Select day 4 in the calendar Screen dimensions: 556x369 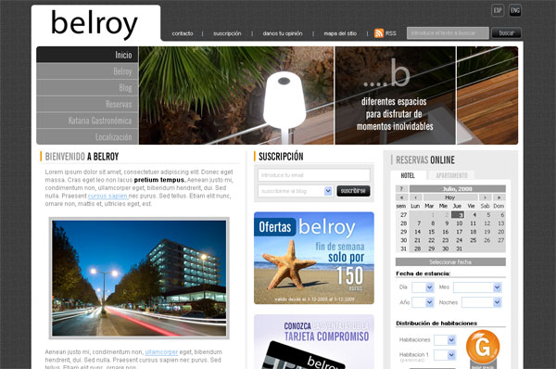[x=474, y=215]
